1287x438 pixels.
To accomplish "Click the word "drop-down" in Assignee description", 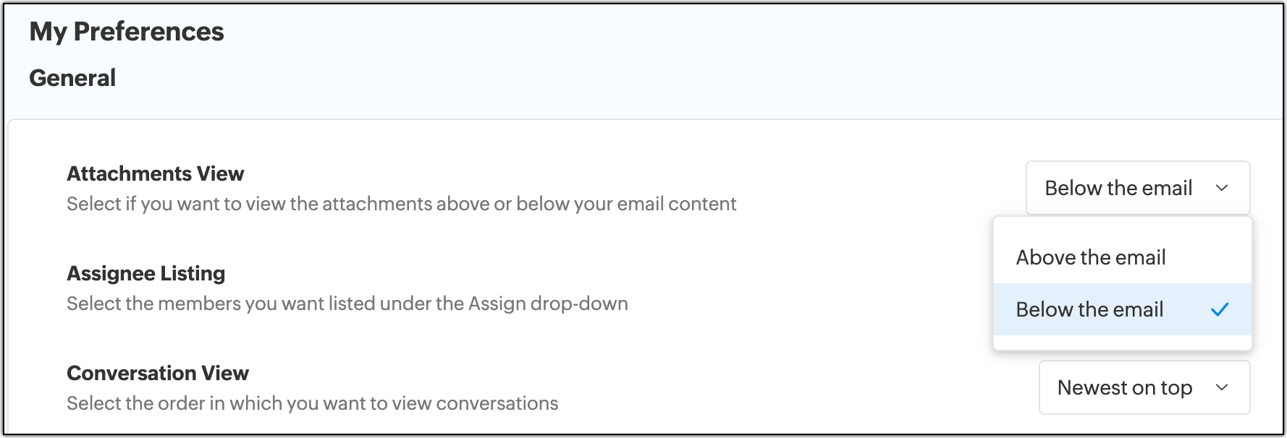I will (579, 304).
